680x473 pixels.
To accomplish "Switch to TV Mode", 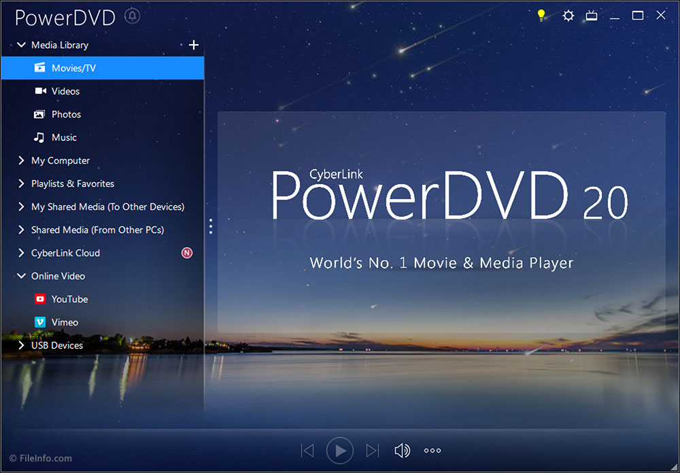I will pos(591,15).
